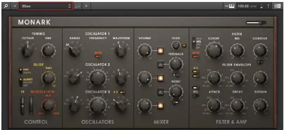Toggle the noise type switch under Noise knob

point(176,102)
